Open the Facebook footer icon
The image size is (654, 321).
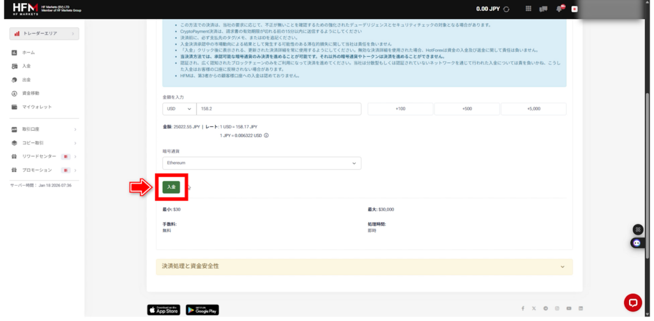[522, 309]
